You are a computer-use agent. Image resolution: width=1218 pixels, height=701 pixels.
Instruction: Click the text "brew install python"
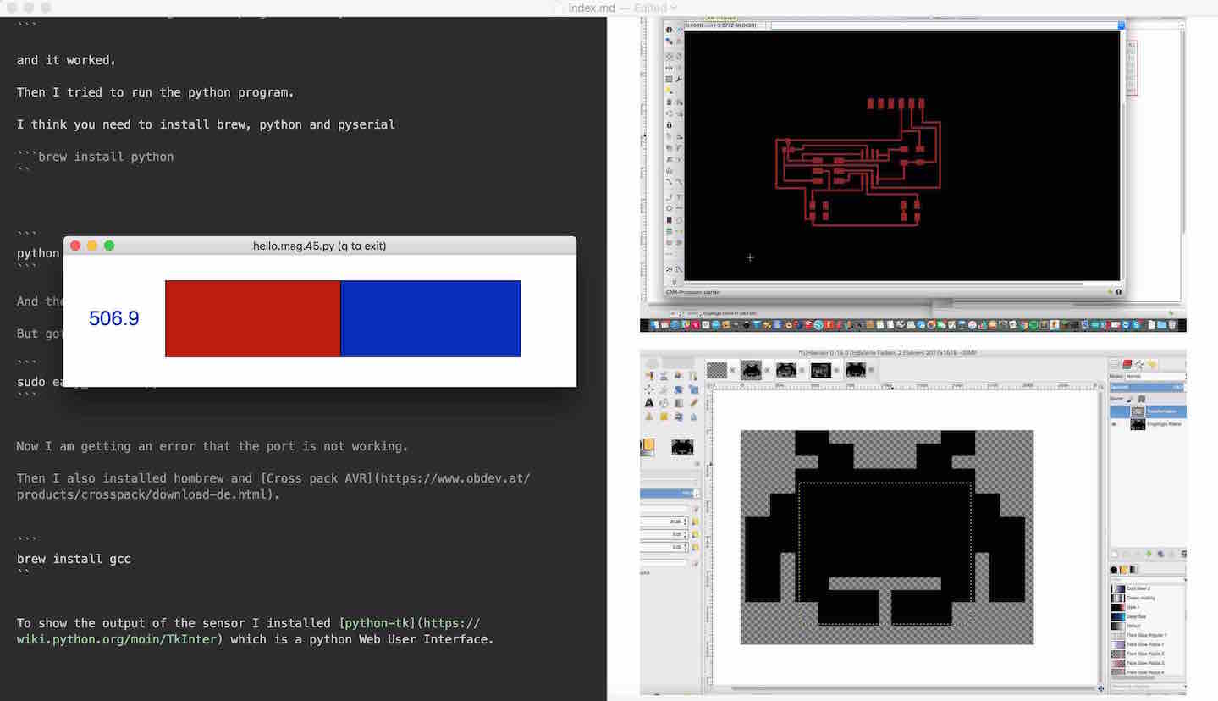tap(106, 157)
